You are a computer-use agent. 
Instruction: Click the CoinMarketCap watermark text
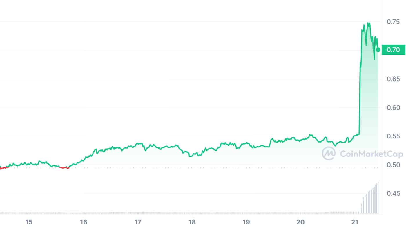click(x=371, y=154)
